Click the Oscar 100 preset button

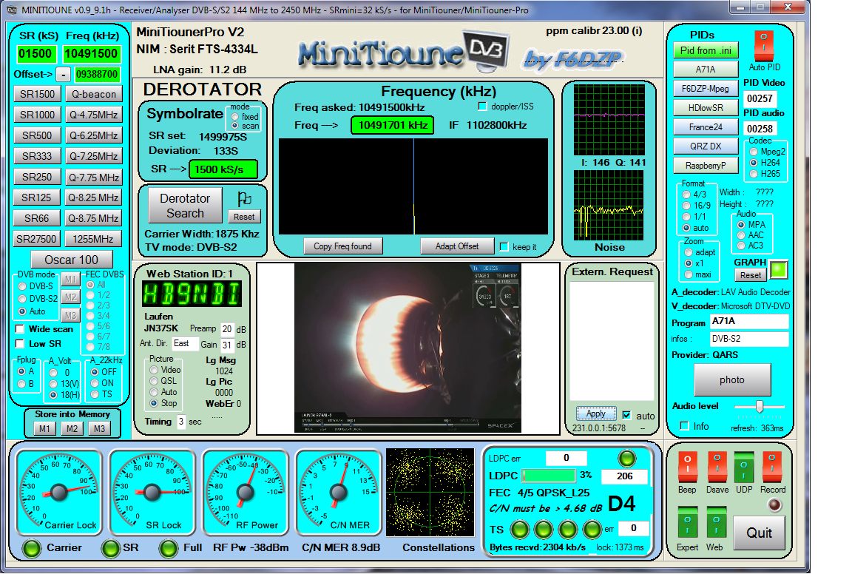pos(71,260)
